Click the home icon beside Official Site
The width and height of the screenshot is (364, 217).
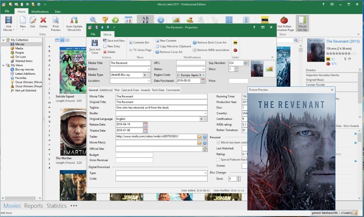[205, 149]
